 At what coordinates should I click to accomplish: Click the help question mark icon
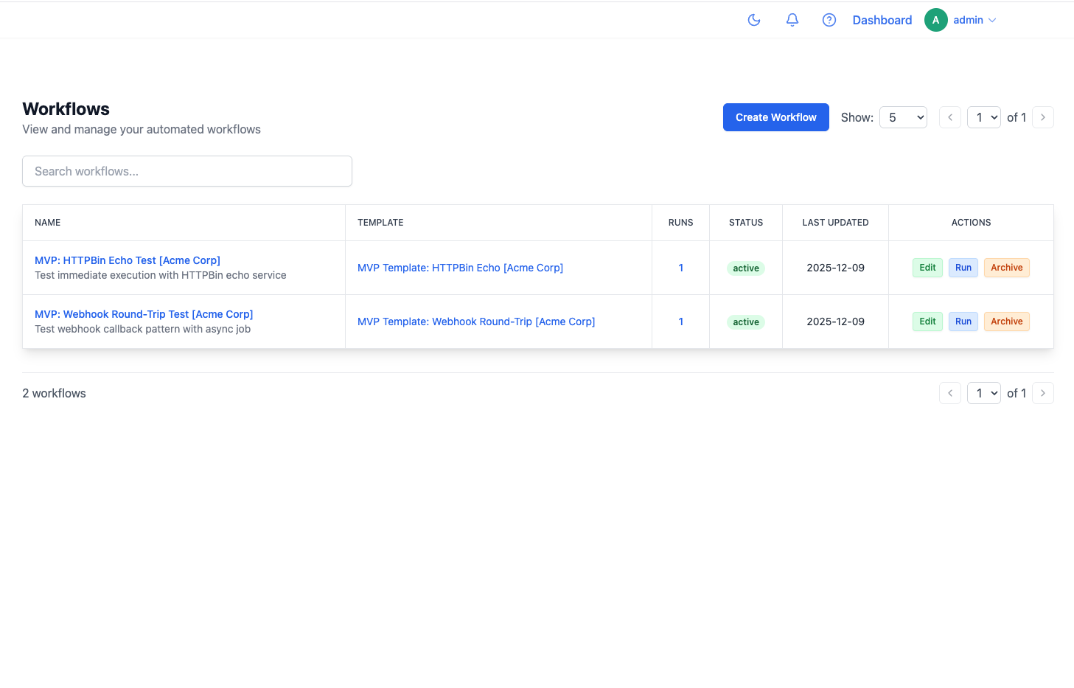pos(829,20)
